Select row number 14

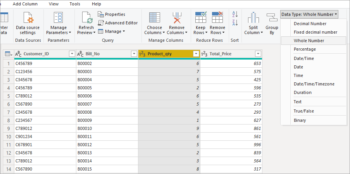coord(9,169)
